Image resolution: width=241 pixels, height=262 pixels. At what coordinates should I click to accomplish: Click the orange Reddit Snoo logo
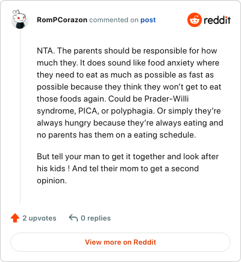(194, 20)
